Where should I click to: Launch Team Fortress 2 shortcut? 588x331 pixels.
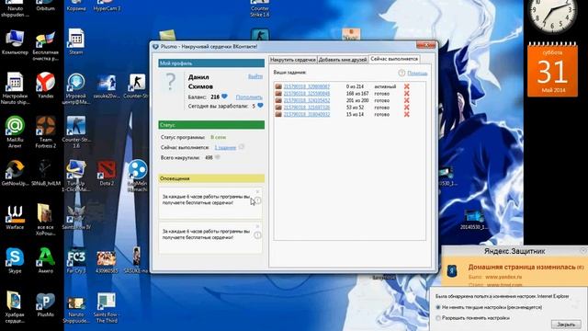point(46,131)
